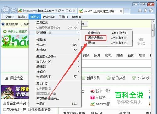
Task: Close the hao123 tab with its X
Action: (x=121, y=11)
